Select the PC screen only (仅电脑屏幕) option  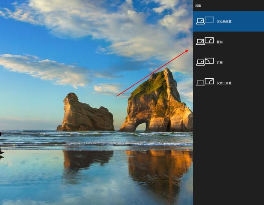[228, 21]
